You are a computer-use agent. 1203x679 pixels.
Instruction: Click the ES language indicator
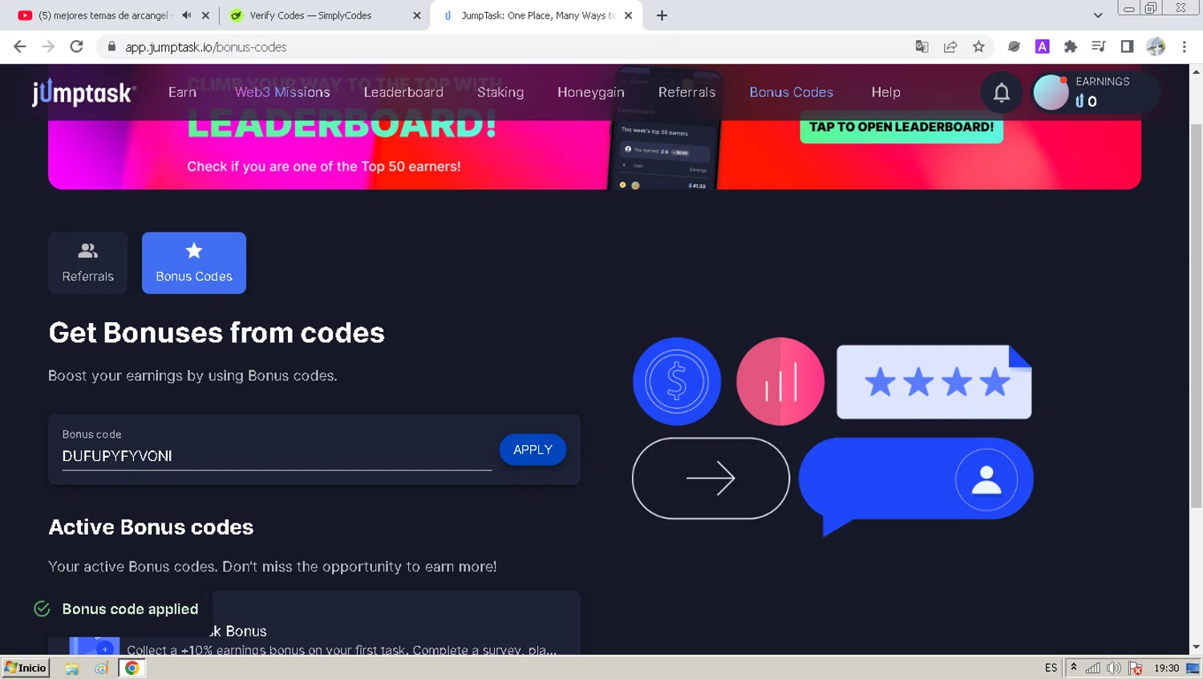1051,668
